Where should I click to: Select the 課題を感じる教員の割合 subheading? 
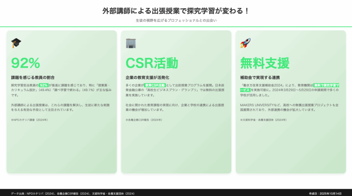(33, 77)
